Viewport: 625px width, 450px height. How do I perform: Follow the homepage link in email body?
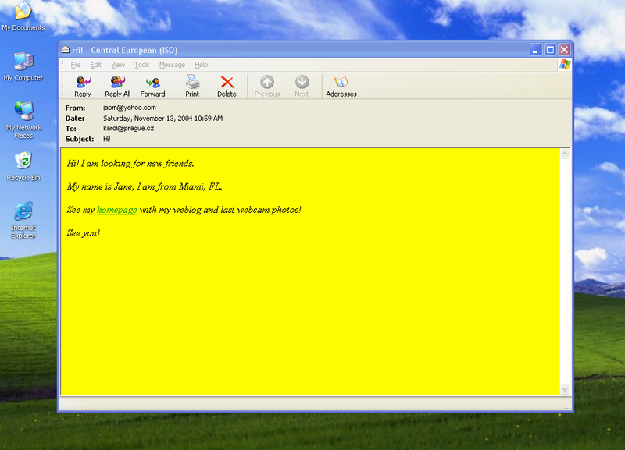tap(116, 210)
